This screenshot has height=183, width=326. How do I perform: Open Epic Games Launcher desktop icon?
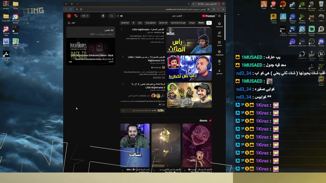pos(312,6)
